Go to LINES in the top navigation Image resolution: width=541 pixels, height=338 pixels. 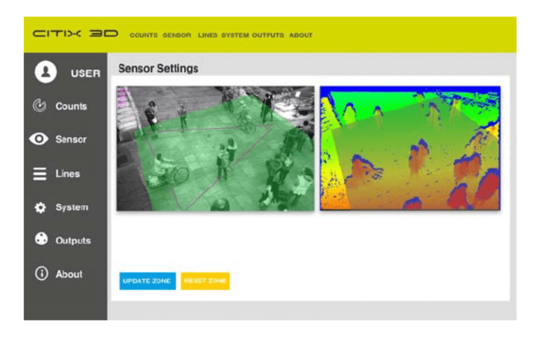pos(207,35)
